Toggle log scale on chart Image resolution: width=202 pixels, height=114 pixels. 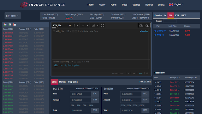(x=134, y=73)
